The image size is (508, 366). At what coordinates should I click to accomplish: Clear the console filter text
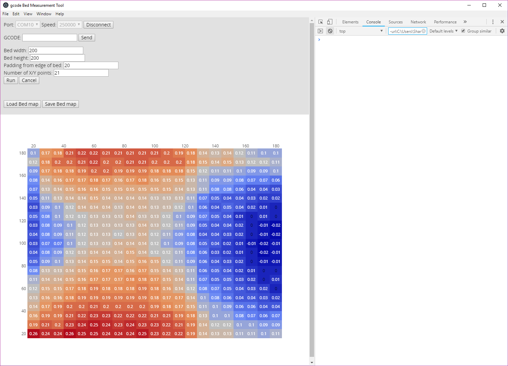click(423, 31)
